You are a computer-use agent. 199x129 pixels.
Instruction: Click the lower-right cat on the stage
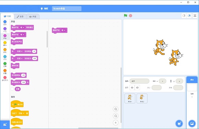point(176,57)
